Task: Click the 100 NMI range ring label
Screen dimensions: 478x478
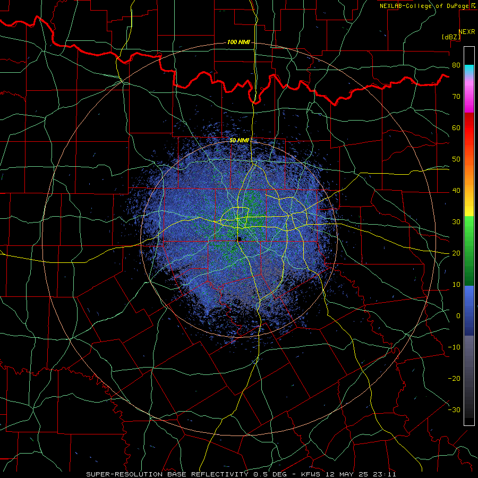Action: [x=238, y=42]
